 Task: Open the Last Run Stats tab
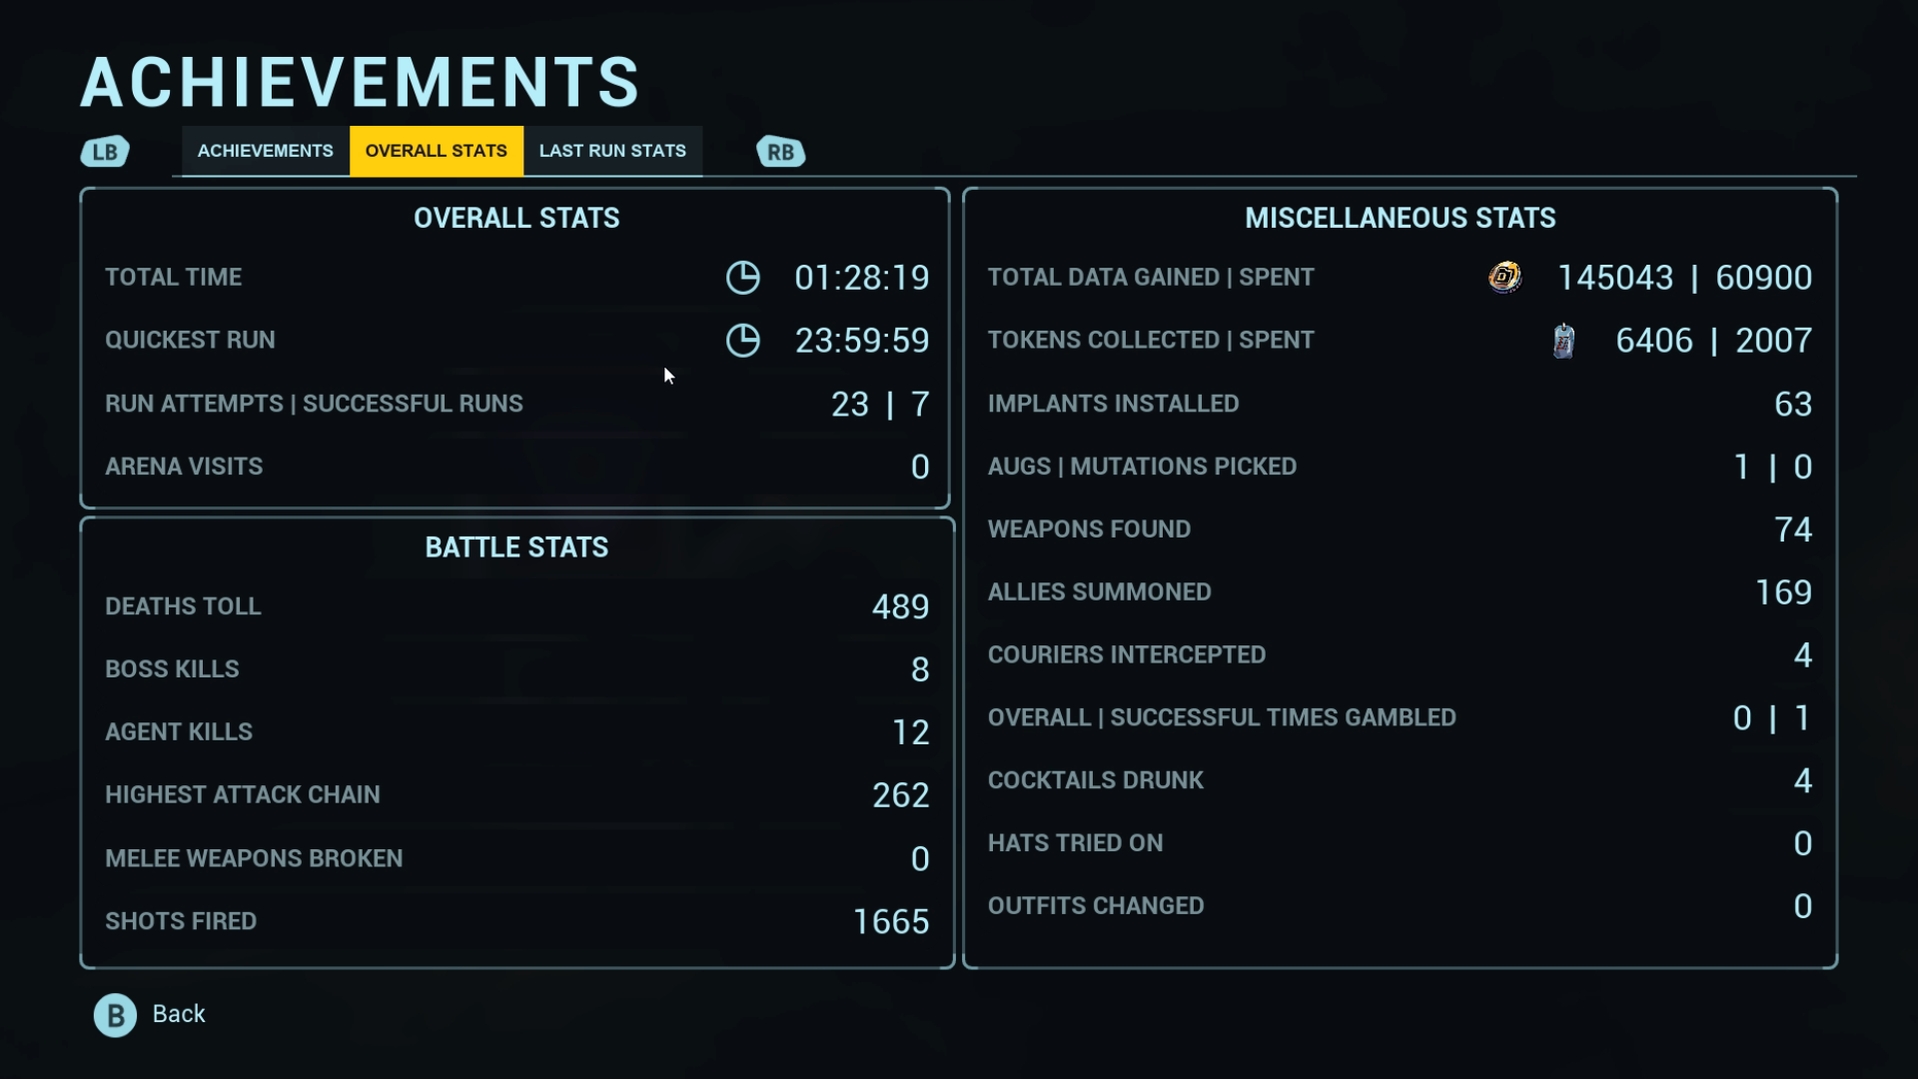point(612,151)
